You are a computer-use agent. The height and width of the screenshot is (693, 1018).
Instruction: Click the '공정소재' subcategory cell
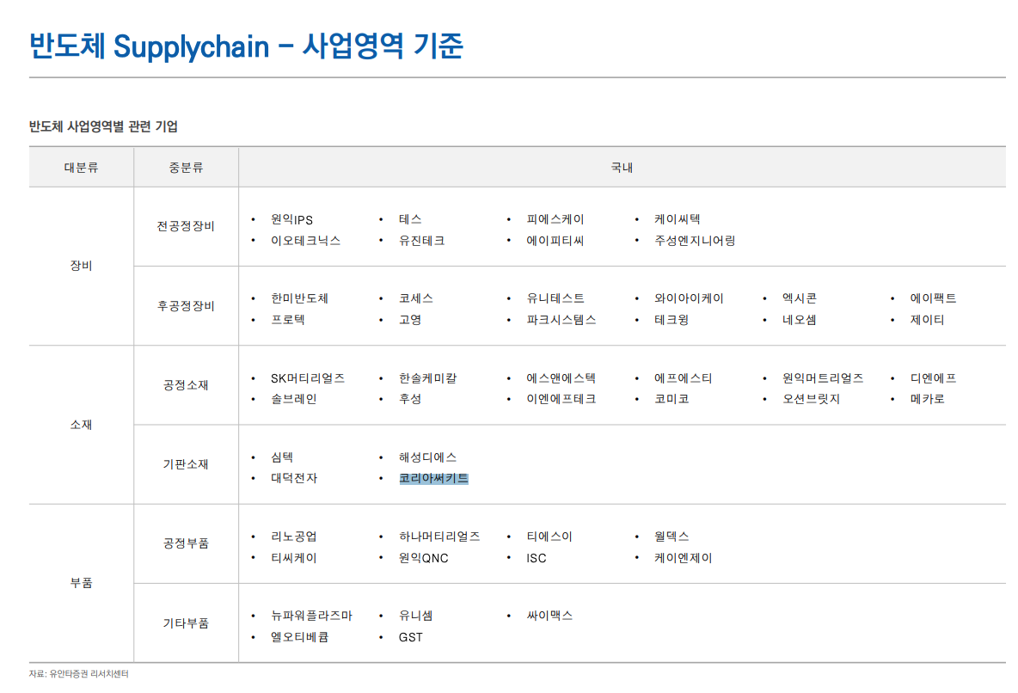pos(186,385)
